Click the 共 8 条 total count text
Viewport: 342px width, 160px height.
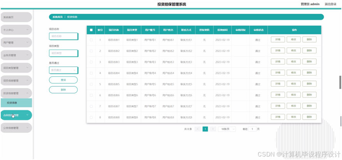tap(188, 129)
